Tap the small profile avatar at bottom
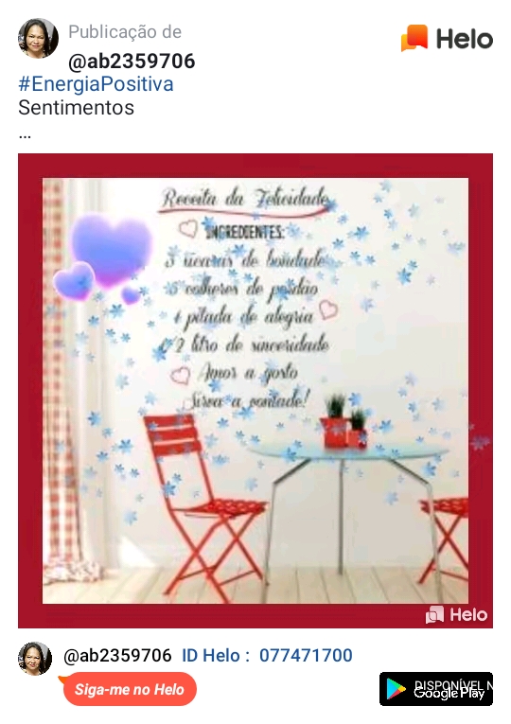Viewport: 511px width, 724px height. click(35, 659)
